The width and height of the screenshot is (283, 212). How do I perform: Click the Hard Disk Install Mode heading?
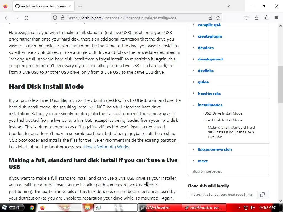coord(46,86)
